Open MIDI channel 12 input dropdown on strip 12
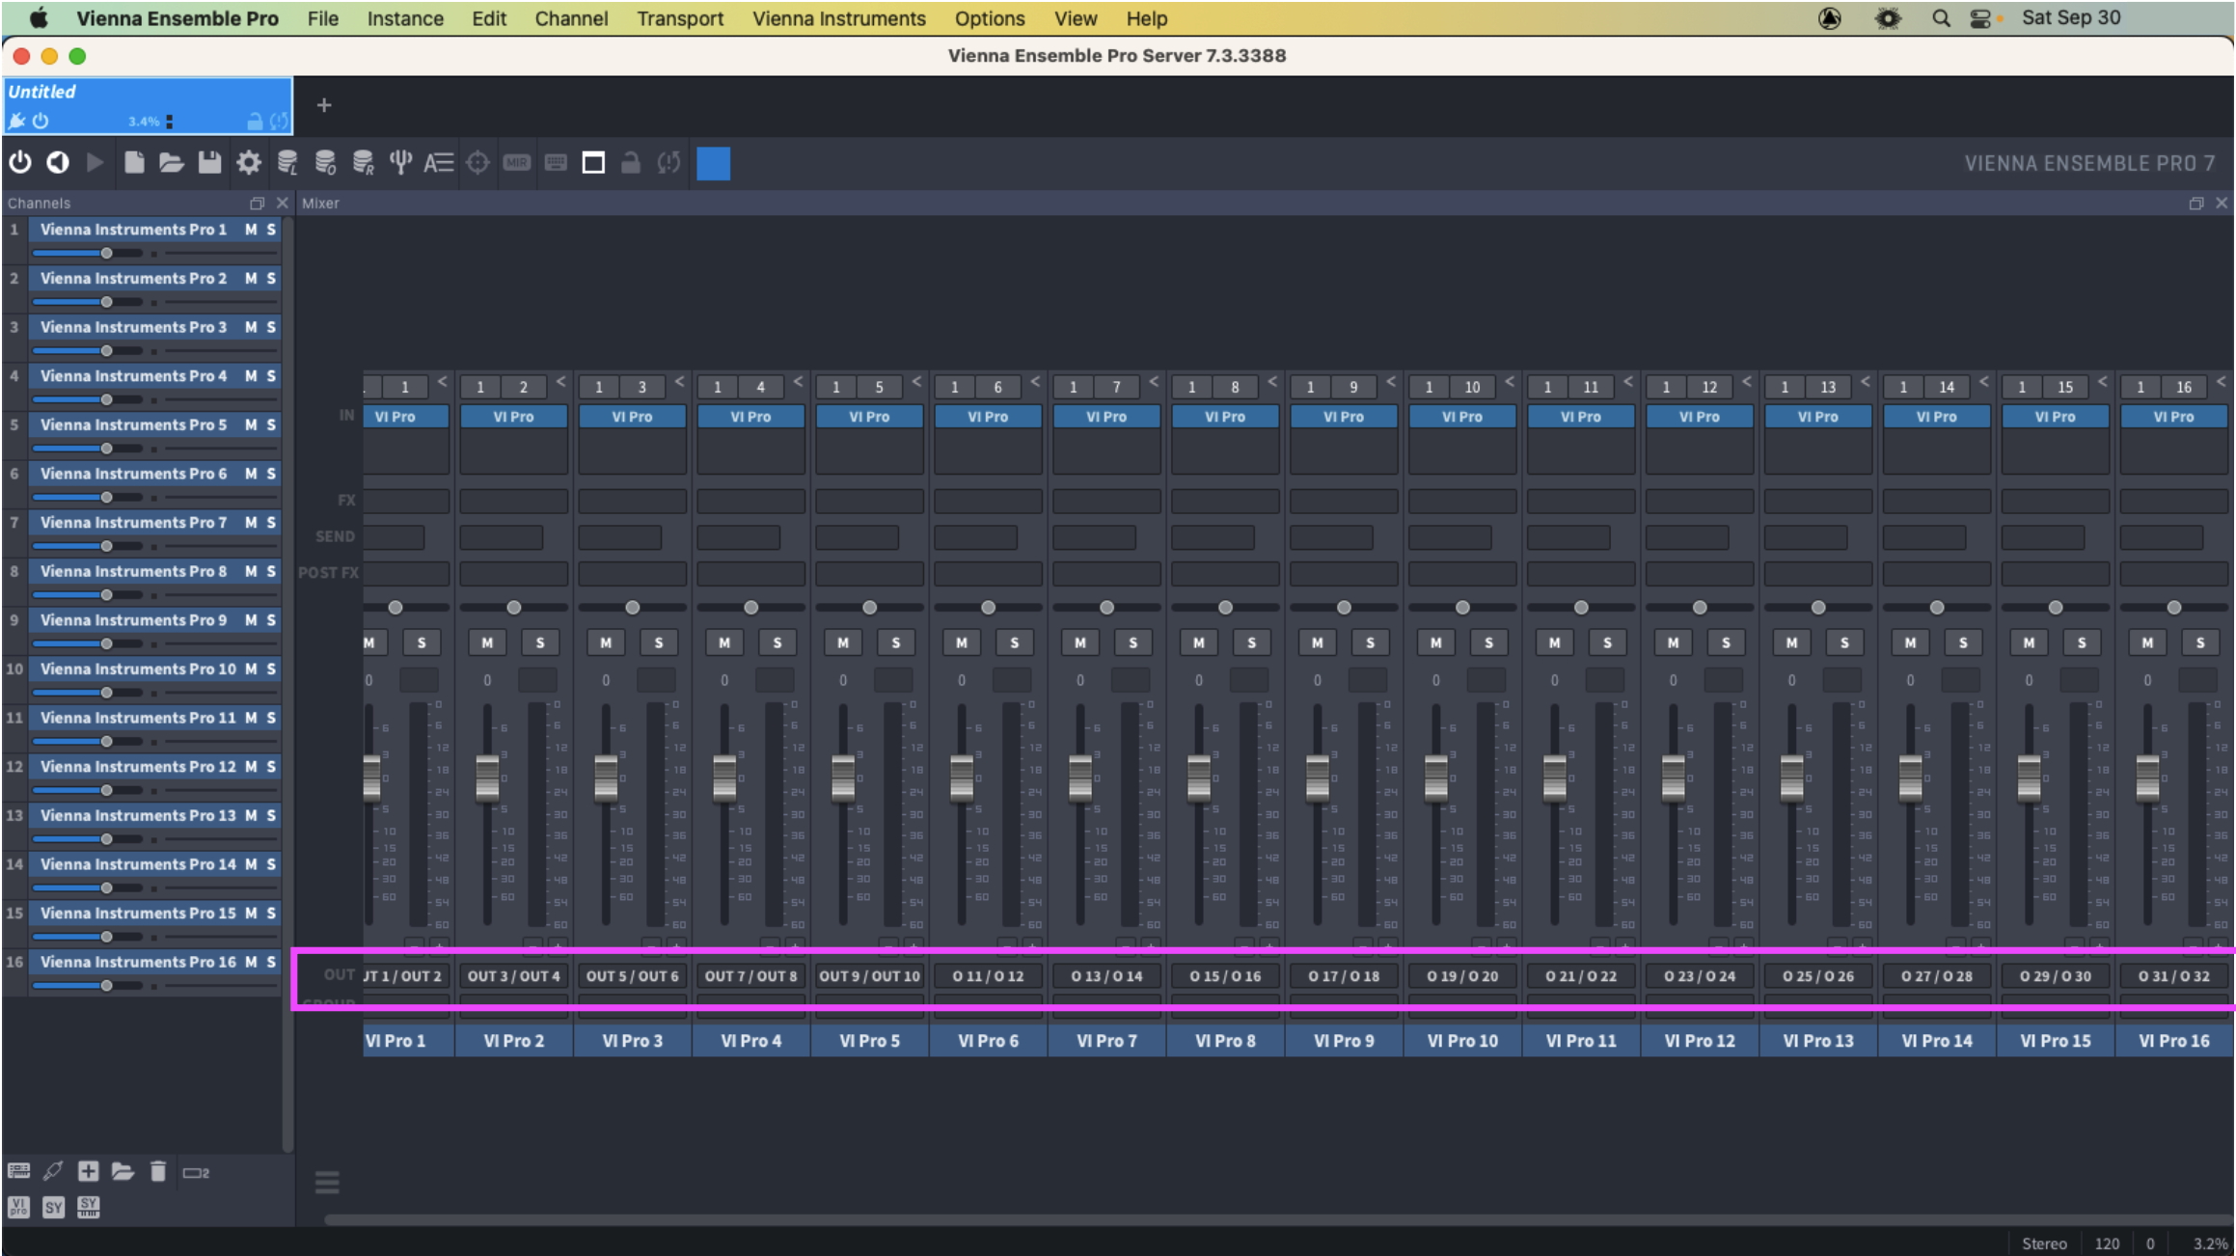Screen dimensions: 2236x1256 click(1709, 387)
